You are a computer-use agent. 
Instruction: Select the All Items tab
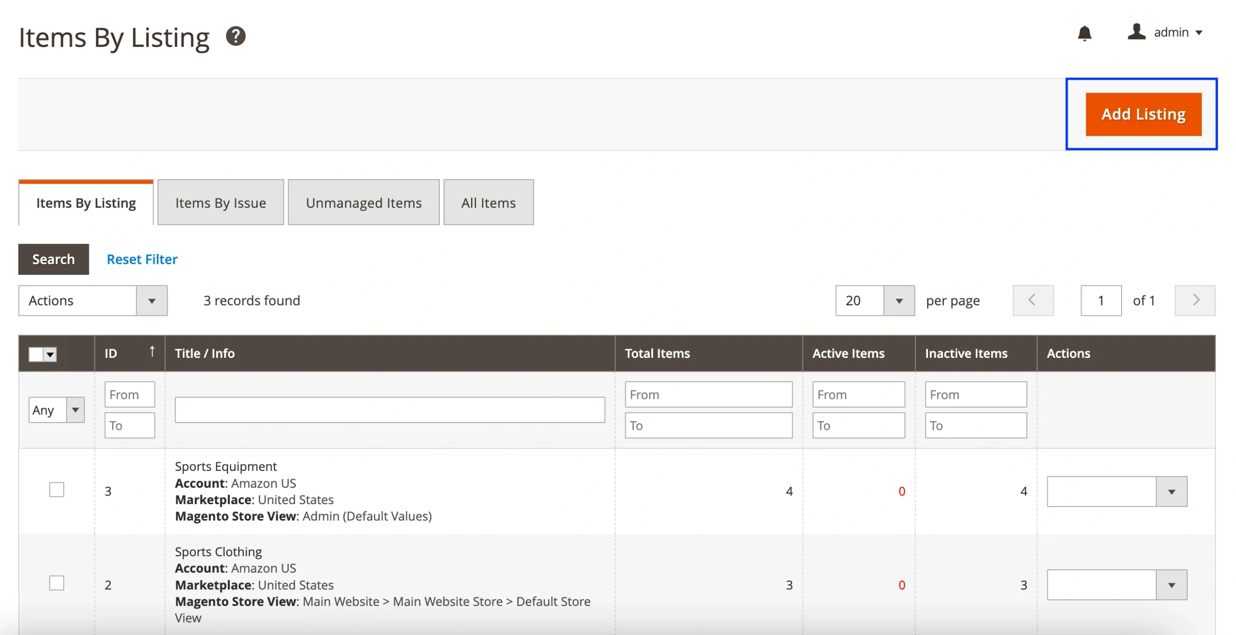[488, 202]
